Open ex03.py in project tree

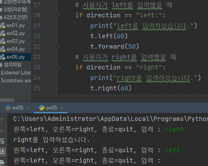(16, 41)
